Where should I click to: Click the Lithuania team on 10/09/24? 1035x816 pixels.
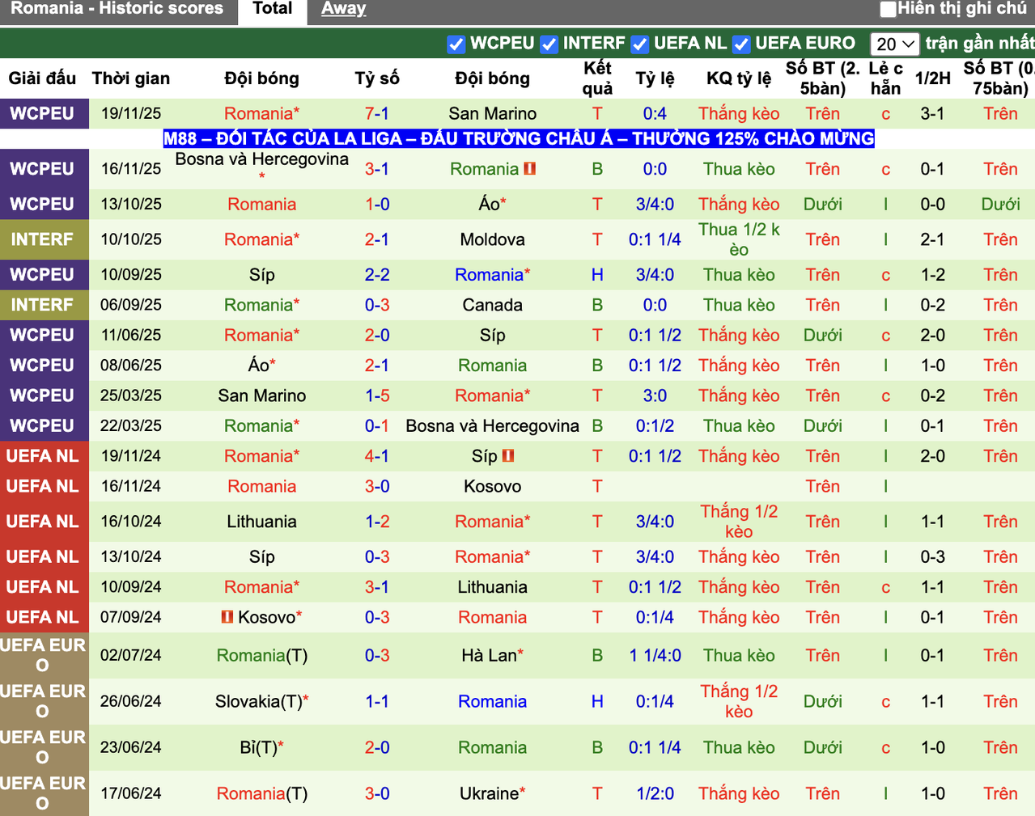tap(492, 587)
